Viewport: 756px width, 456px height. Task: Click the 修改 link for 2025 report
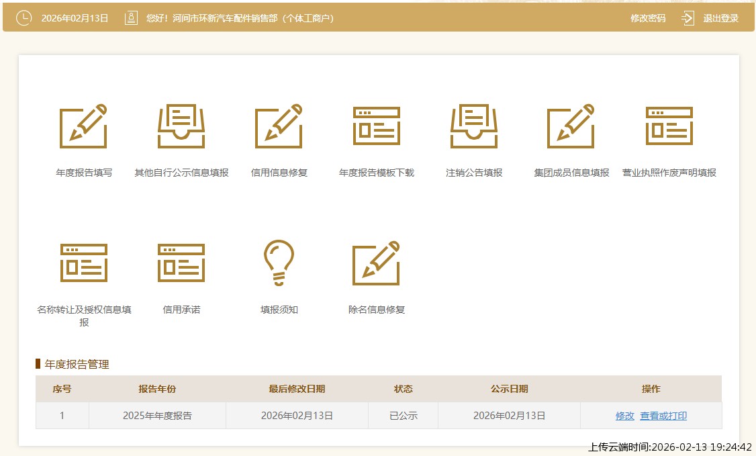click(624, 416)
